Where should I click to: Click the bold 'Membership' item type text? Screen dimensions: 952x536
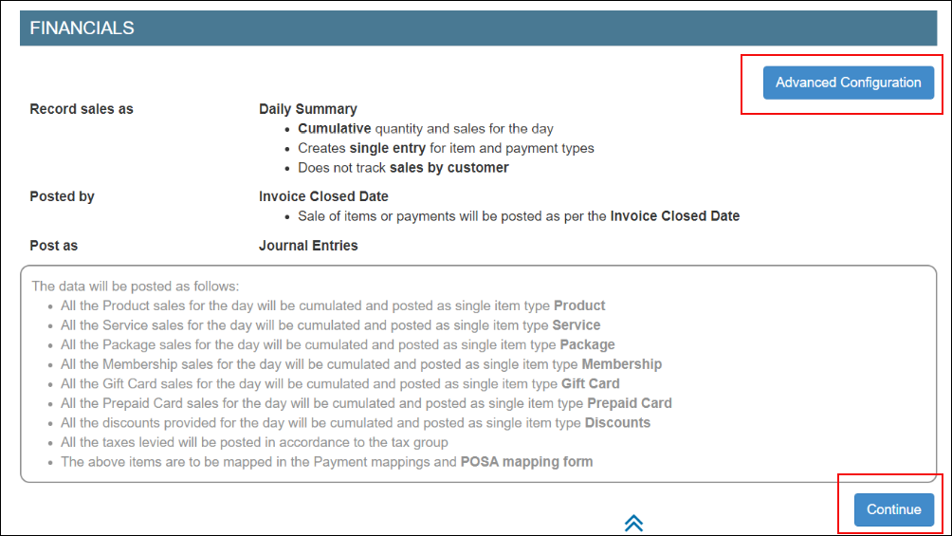click(x=622, y=364)
